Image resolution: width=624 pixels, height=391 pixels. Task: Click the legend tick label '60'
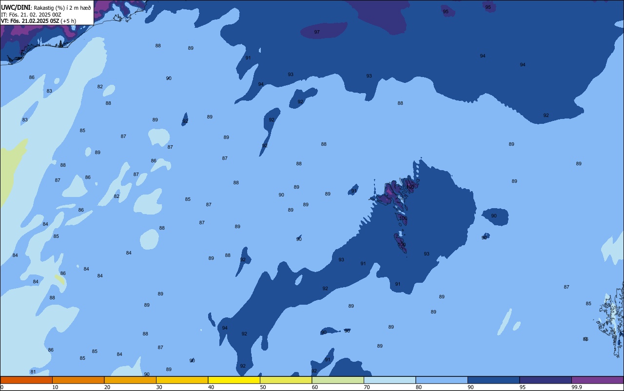tap(315, 387)
